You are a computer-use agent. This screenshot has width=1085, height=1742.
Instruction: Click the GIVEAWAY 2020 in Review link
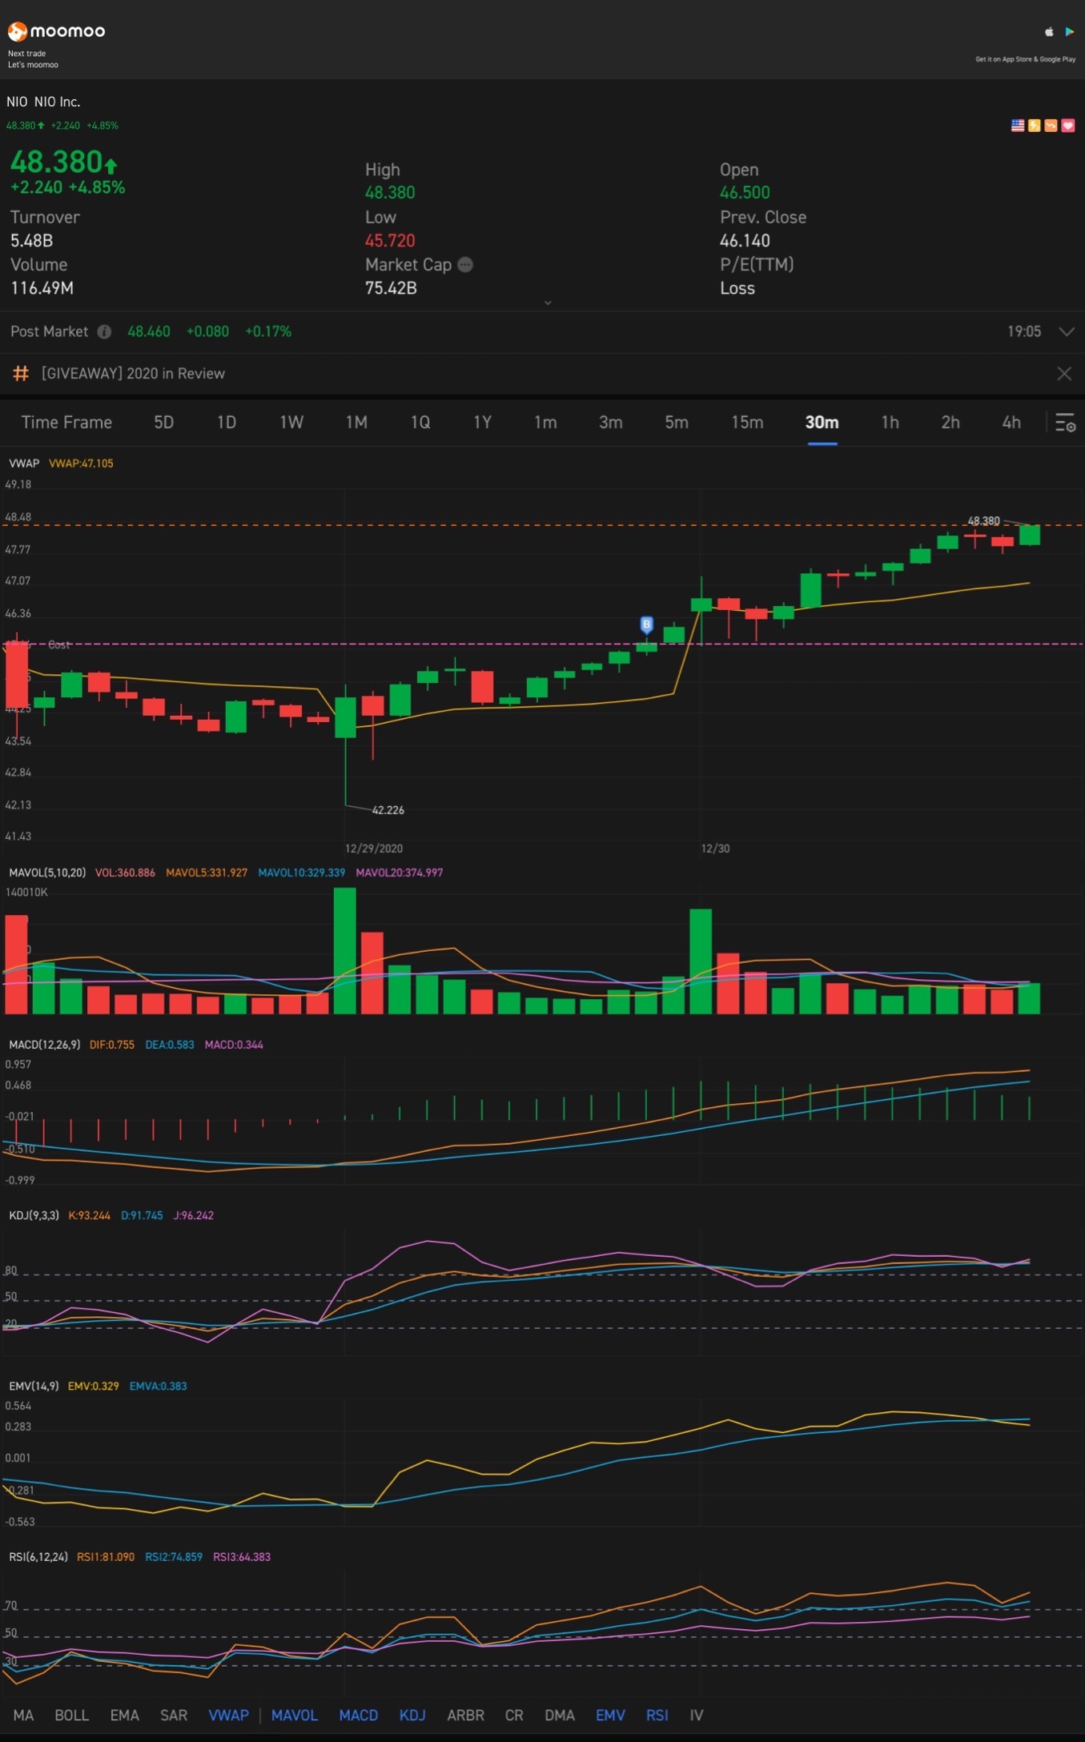133,374
